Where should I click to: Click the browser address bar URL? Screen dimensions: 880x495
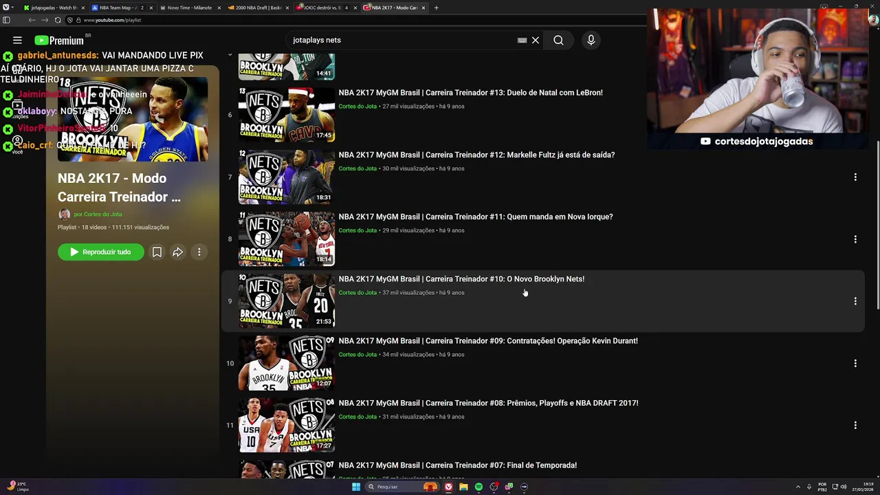click(x=112, y=20)
